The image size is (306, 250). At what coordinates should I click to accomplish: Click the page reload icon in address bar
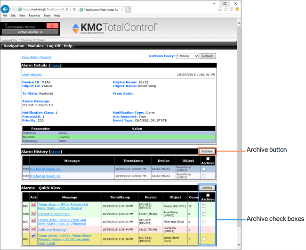pyautogui.click(x=74, y=9)
